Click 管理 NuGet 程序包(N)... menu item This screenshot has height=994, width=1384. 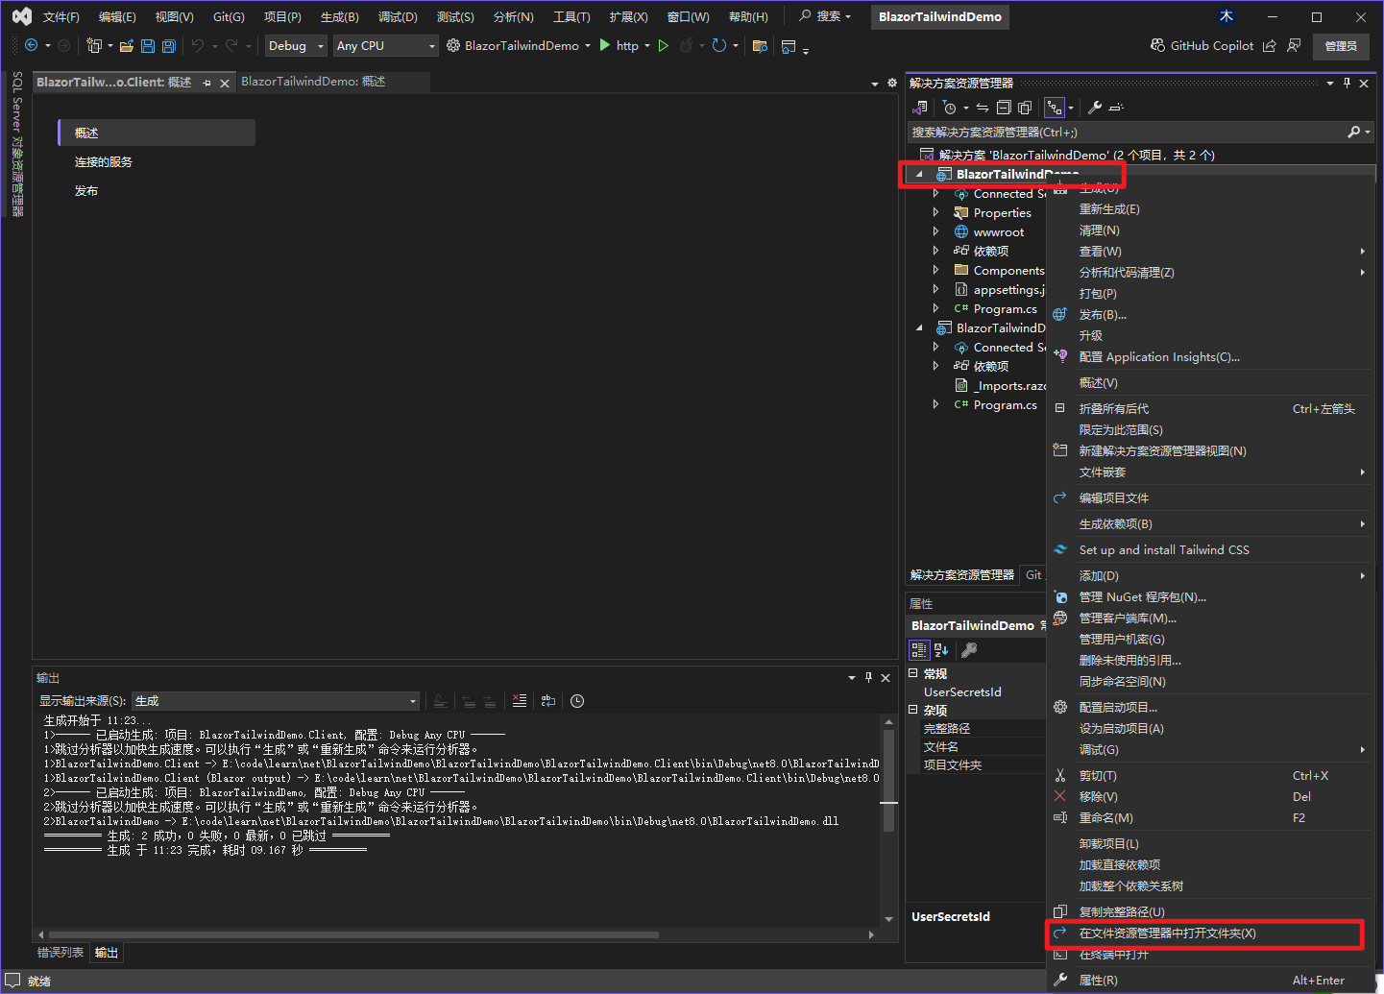1210,597
